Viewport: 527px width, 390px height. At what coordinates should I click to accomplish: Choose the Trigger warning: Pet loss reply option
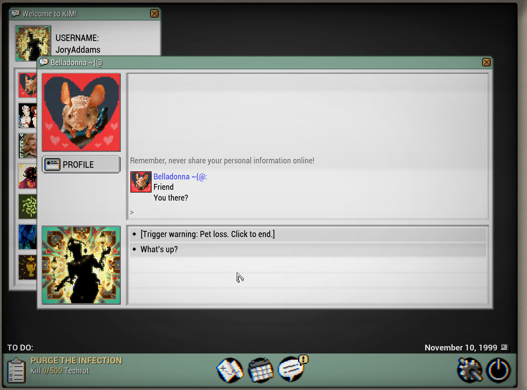308,234
